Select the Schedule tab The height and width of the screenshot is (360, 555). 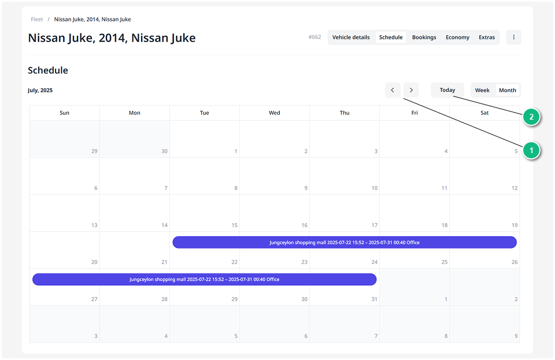391,38
